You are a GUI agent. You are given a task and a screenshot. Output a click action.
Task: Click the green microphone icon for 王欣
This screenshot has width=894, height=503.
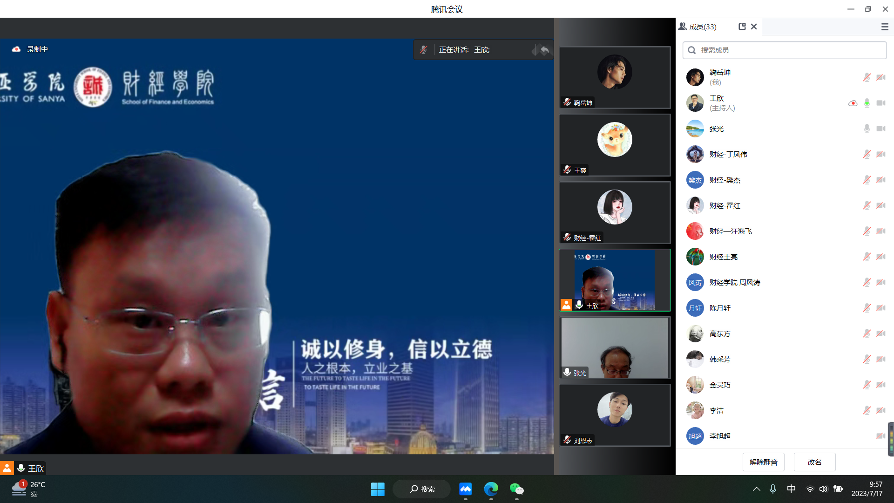pos(867,103)
